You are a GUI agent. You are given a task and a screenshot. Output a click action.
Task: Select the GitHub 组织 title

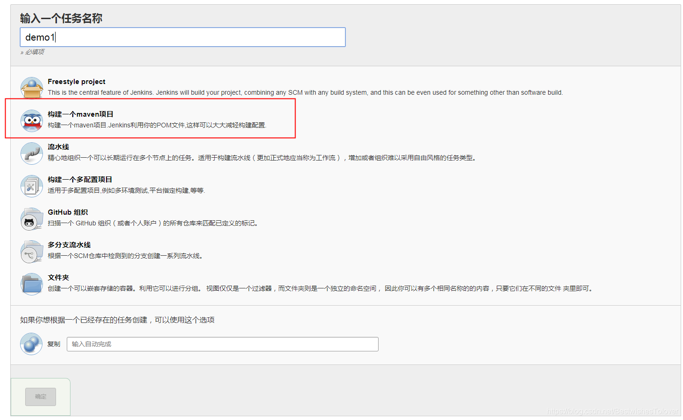tap(68, 212)
